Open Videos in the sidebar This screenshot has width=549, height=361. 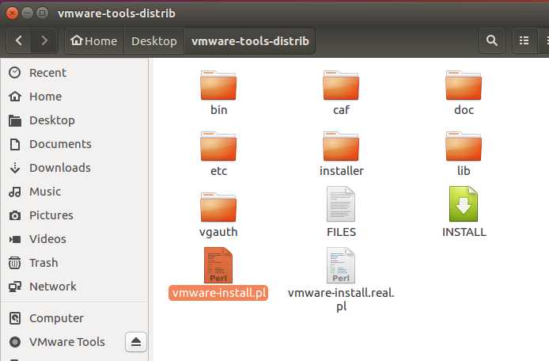coord(74,239)
